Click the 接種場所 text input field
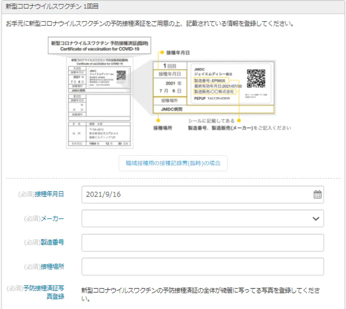 pyautogui.click(x=203, y=267)
